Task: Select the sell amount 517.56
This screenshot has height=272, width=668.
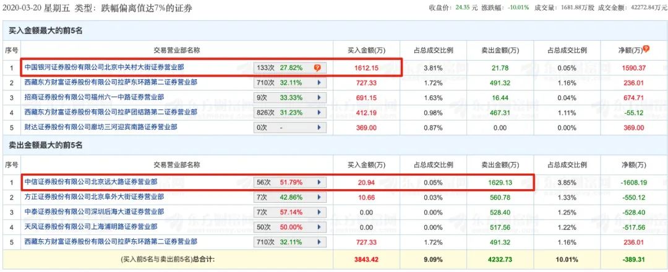Action: click(500, 227)
